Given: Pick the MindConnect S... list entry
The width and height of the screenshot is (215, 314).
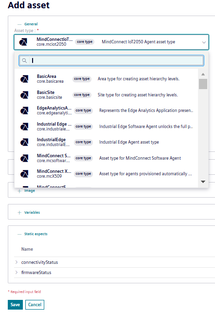Looking at the screenshot, I should (107, 158).
